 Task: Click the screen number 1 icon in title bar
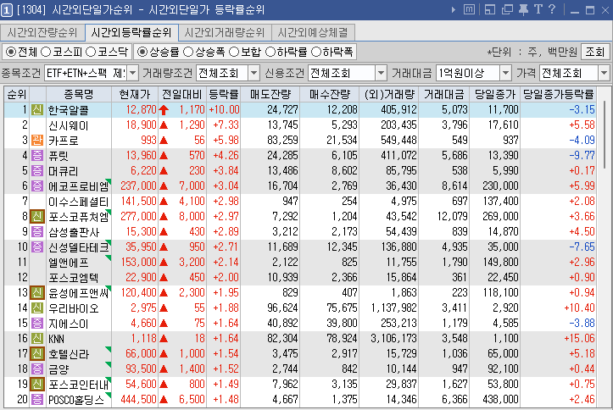[x=7, y=9]
